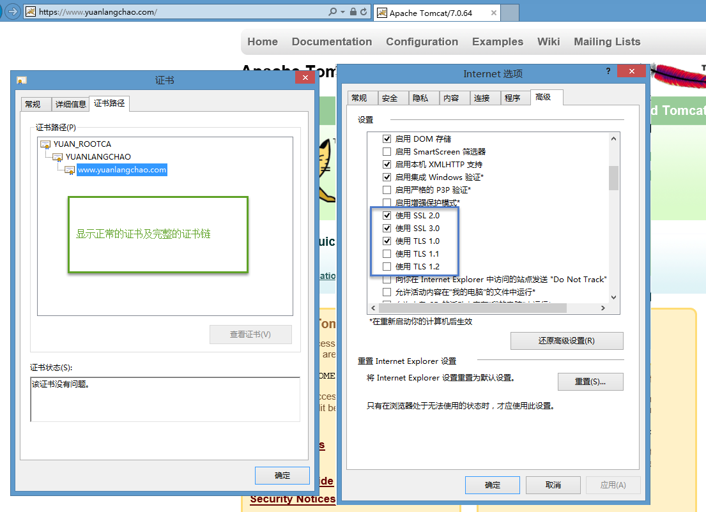Select 证书路径 tab in 证书 dialog
The image size is (706, 512).
109,103
